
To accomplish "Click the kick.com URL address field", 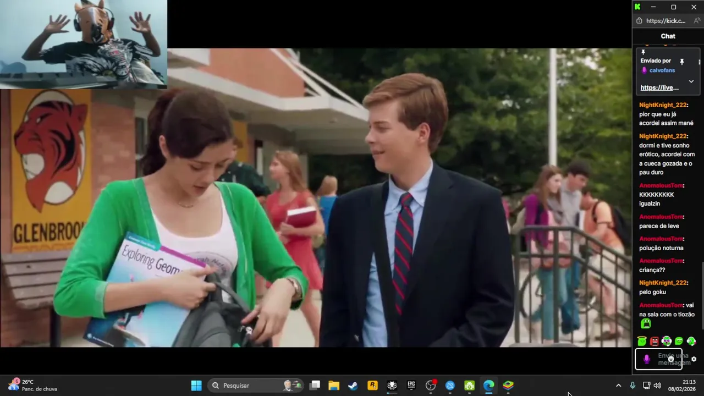I will pos(665,21).
